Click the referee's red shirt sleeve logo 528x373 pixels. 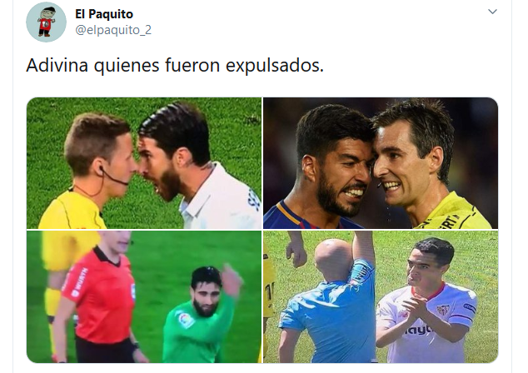click(x=79, y=282)
